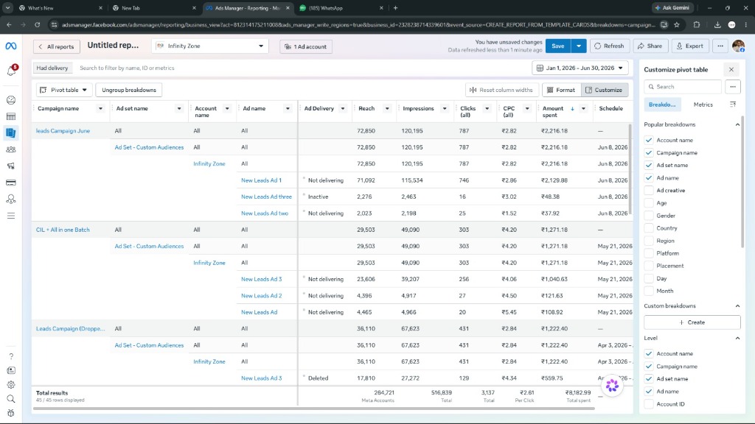Enable Account ID checkbox under Level
Screen dimensions: 755x424
(649, 404)
